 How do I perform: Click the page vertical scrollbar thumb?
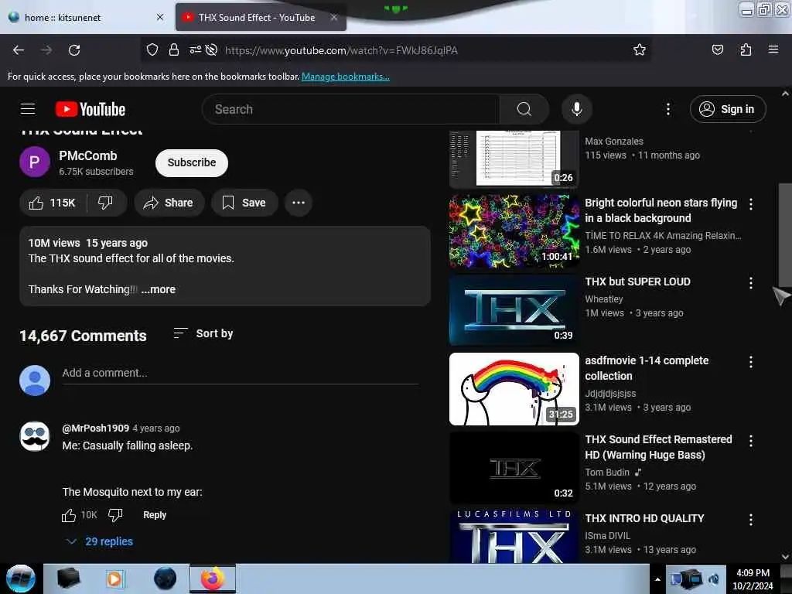tap(785, 235)
